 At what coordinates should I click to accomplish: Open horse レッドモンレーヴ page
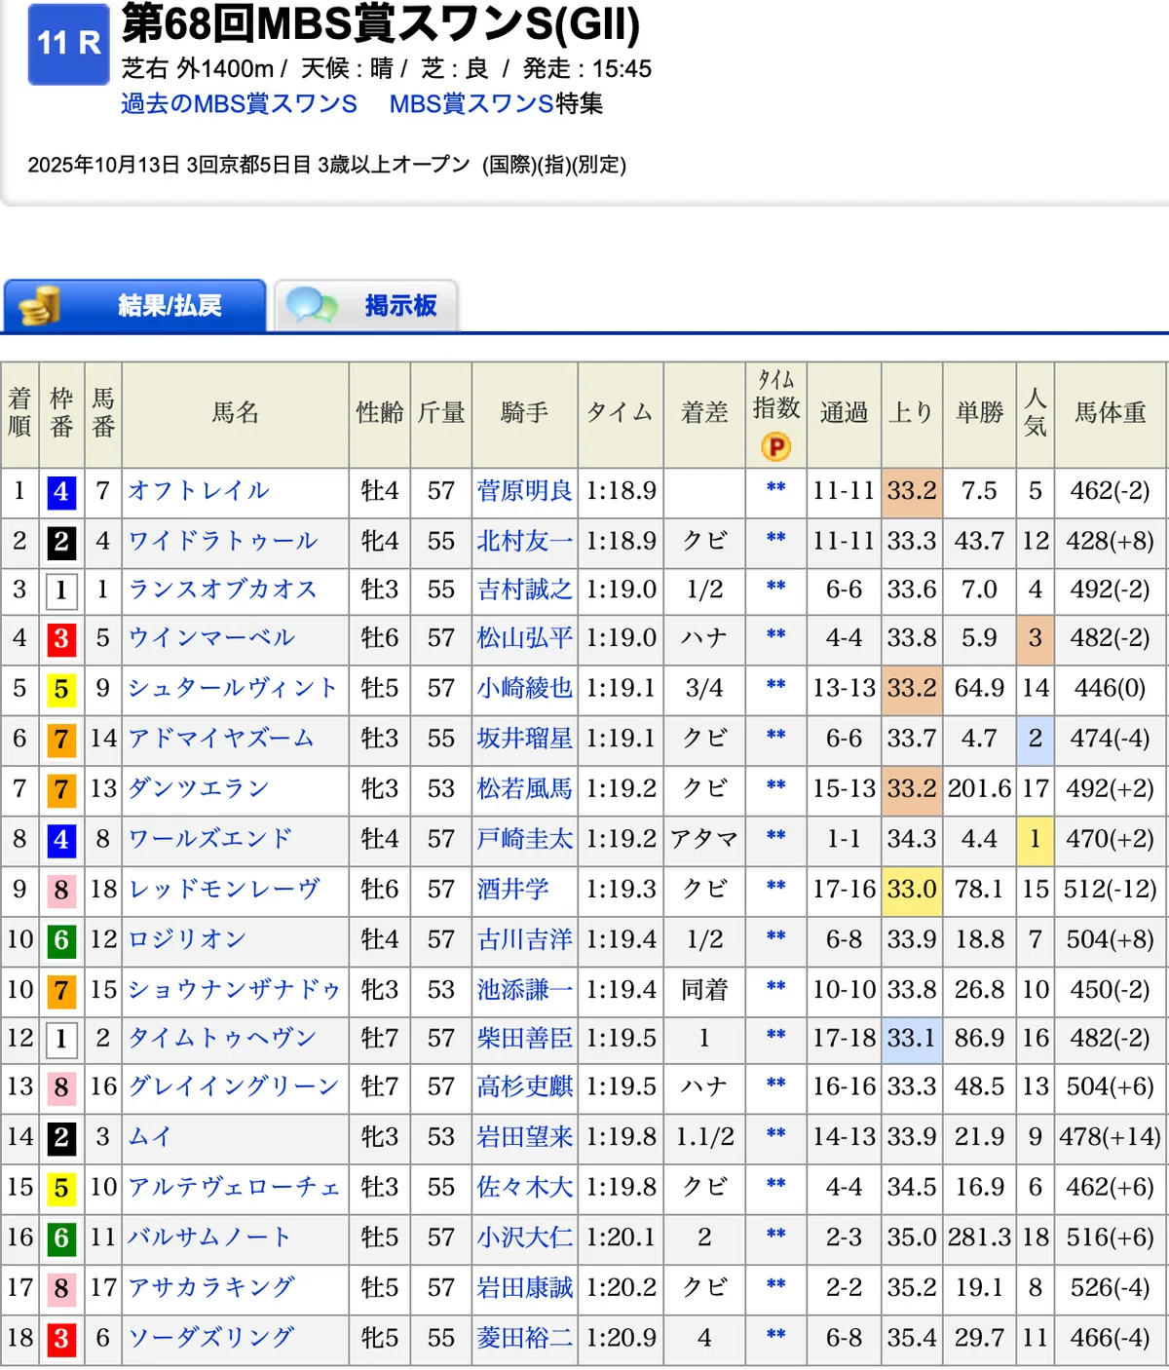point(224,890)
